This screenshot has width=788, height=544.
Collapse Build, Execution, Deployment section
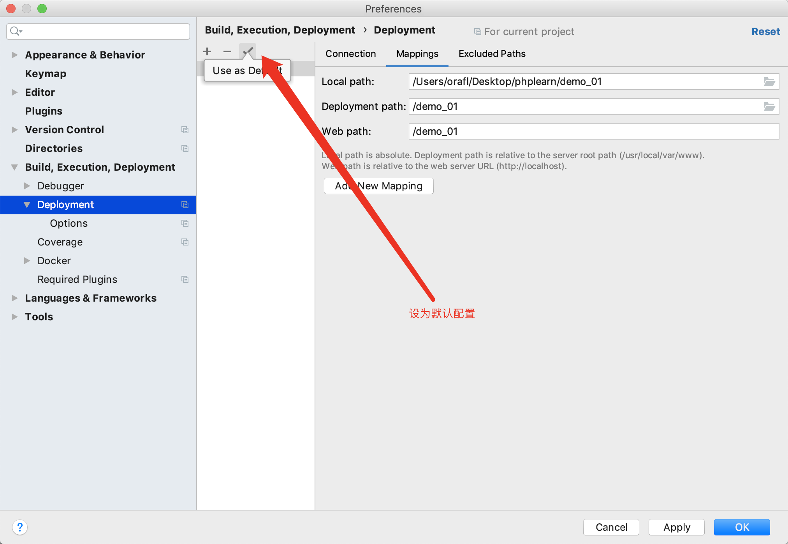pos(14,167)
